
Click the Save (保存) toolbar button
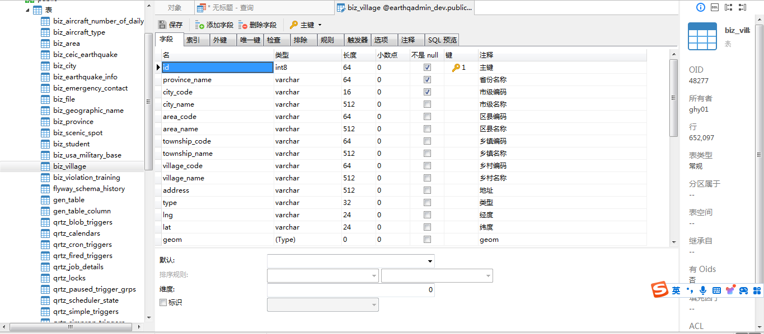point(170,25)
